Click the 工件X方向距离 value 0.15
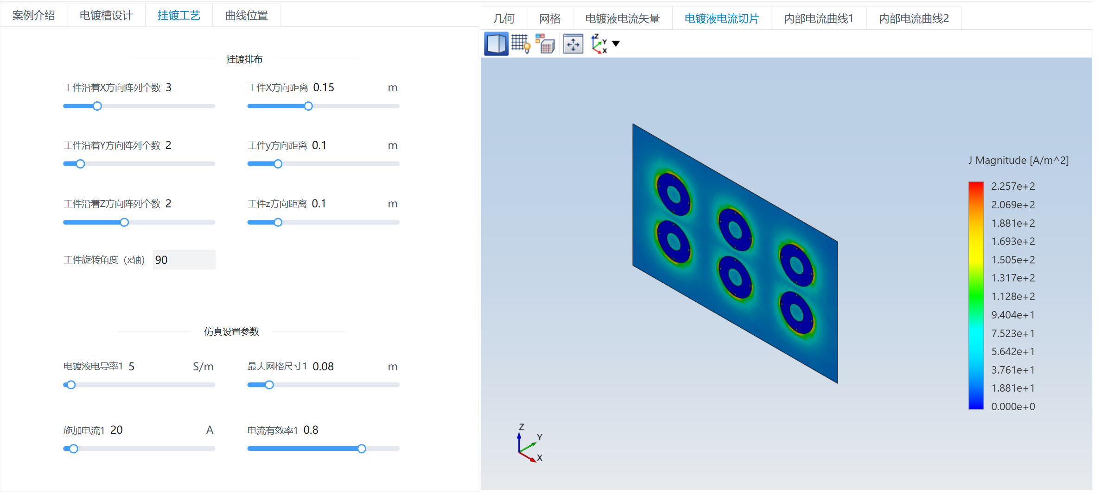 [324, 87]
